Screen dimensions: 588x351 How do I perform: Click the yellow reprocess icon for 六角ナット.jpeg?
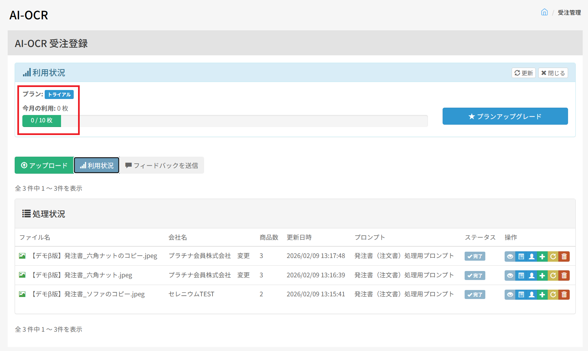pyautogui.click(x=553, y=276)
